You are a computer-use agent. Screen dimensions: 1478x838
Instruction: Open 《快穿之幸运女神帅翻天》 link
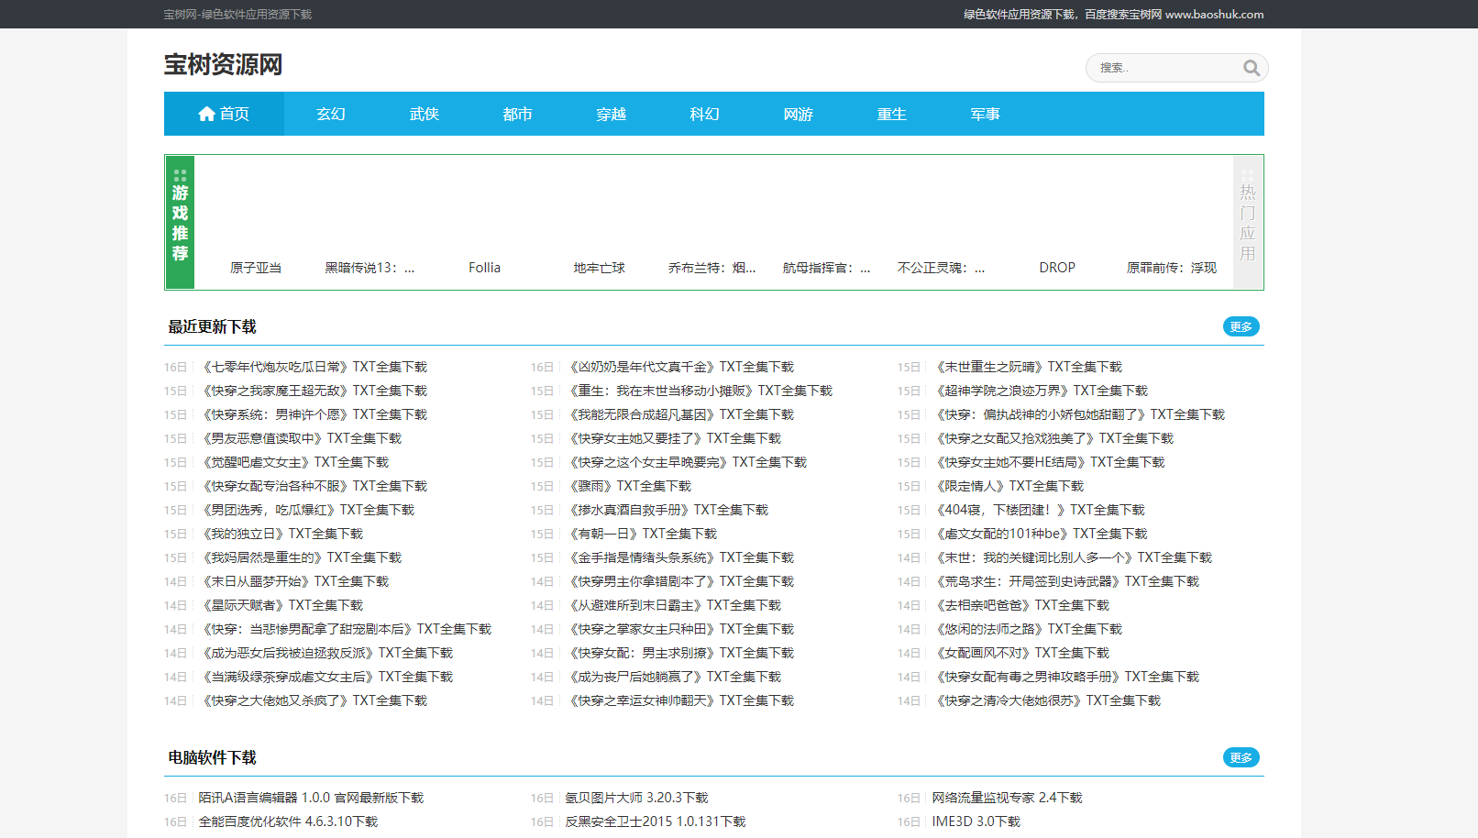point(679,700)
